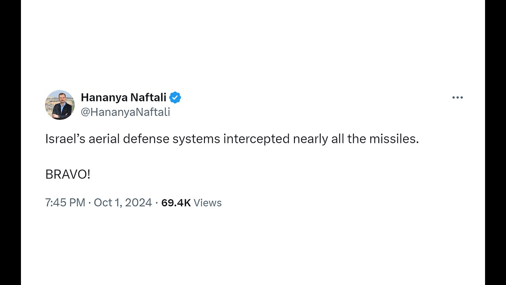The image size is (506, 285).
Task: Click the word "missiles" in the tweet
Action: click(393, 139)
